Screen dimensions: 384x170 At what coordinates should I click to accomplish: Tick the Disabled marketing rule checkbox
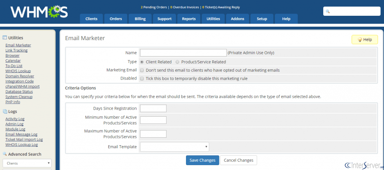(142, 79)
